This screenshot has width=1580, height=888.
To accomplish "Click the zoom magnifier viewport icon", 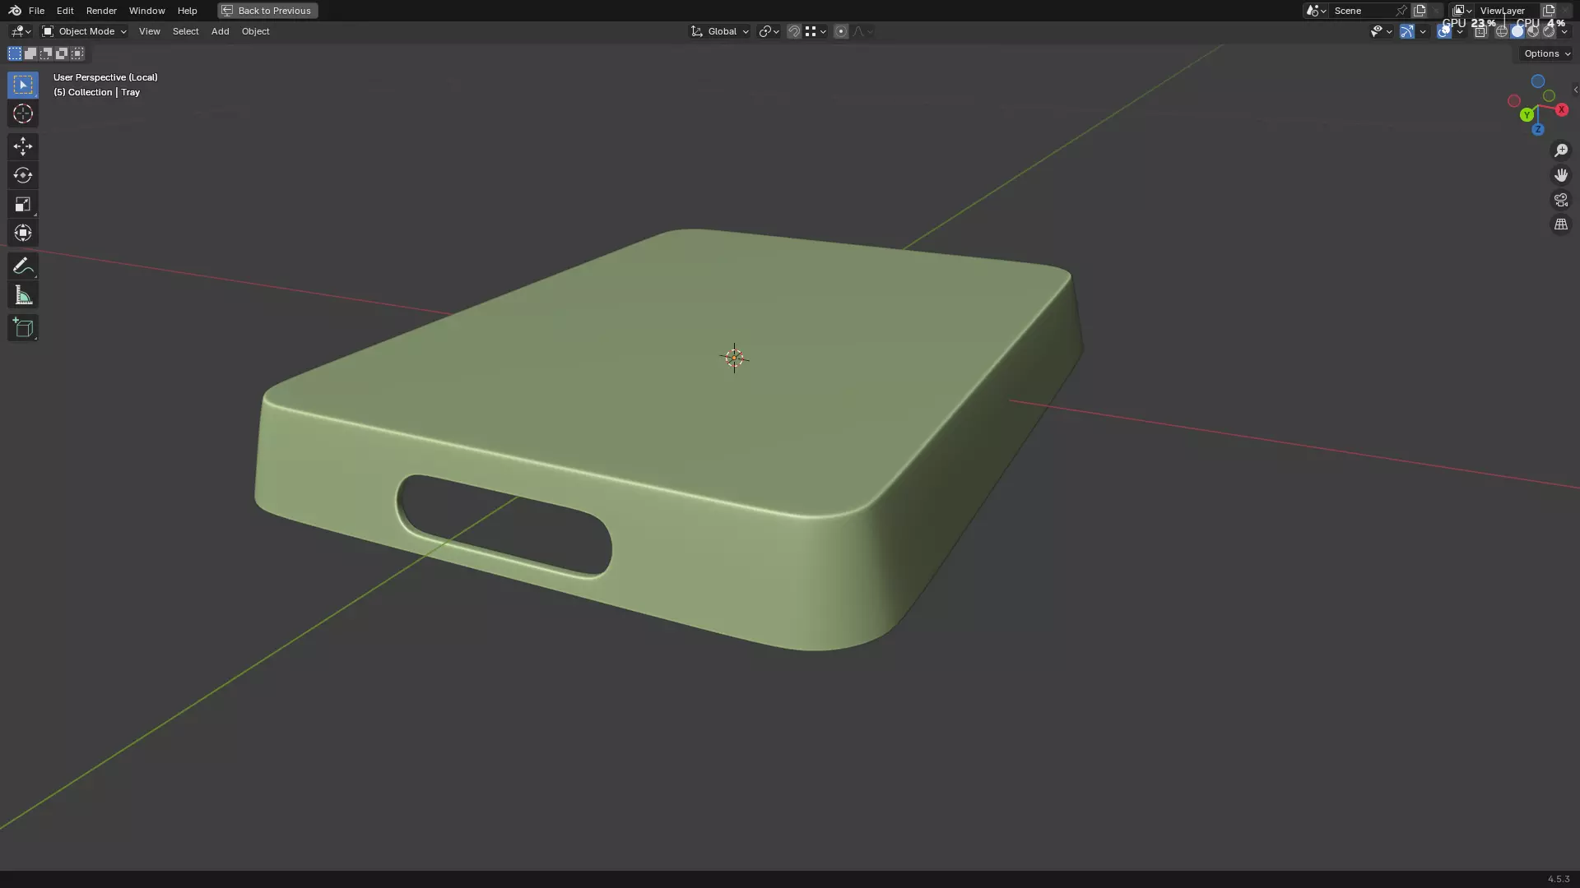I will coord(1561,150).
